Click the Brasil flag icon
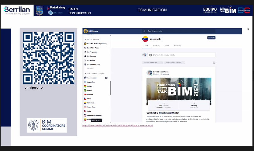This screenshot has width=254, height=151. click(x=85, y=90)
